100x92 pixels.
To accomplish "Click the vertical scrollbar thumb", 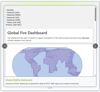I will point(95,14).
